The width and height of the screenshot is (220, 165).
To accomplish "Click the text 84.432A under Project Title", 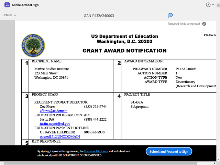I will (137, 102).
